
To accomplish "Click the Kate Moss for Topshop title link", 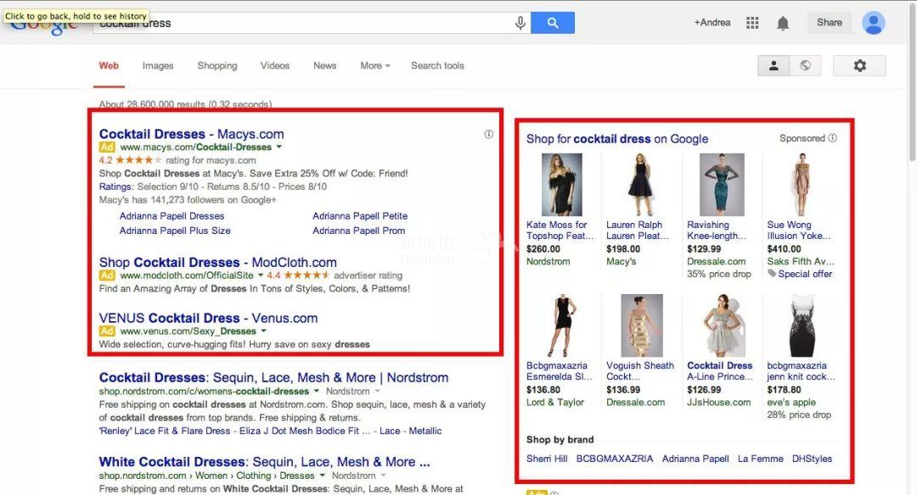I will (x=560, y=230).
